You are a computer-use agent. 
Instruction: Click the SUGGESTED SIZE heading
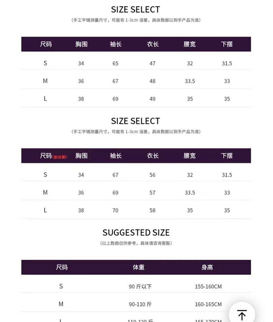(136, 233)
